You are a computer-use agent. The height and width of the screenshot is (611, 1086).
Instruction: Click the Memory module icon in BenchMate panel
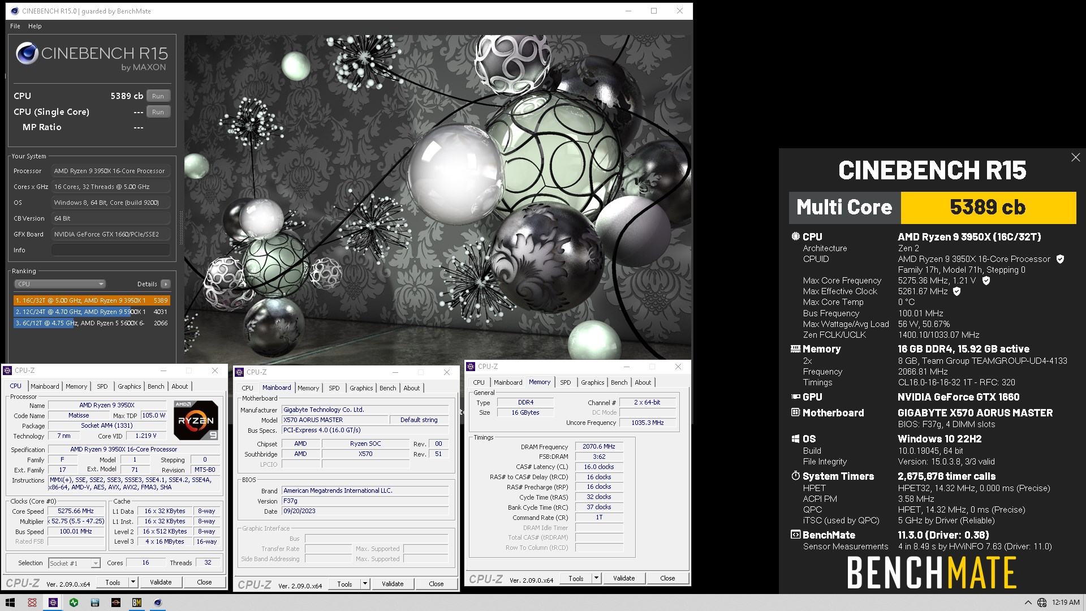pyautogui.click(x=795, y=348)
